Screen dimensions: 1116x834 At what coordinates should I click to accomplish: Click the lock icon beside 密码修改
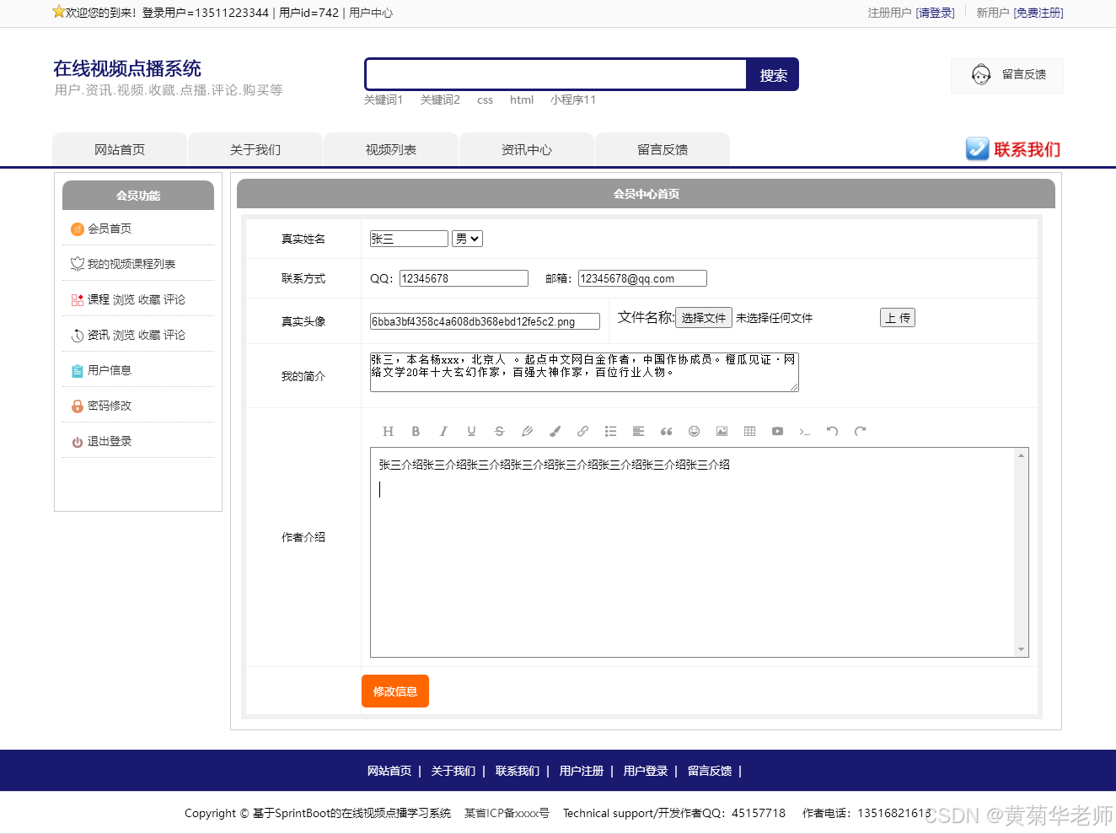click(77, 405)
